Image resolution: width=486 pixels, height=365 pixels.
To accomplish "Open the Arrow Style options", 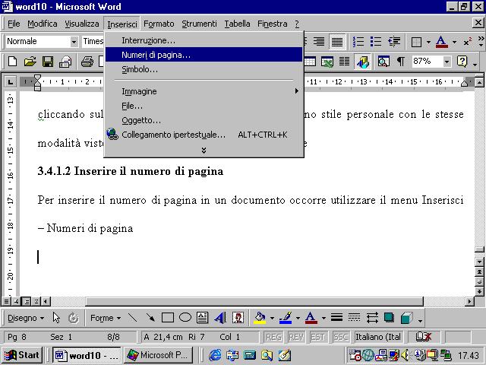I will (371, 318).
